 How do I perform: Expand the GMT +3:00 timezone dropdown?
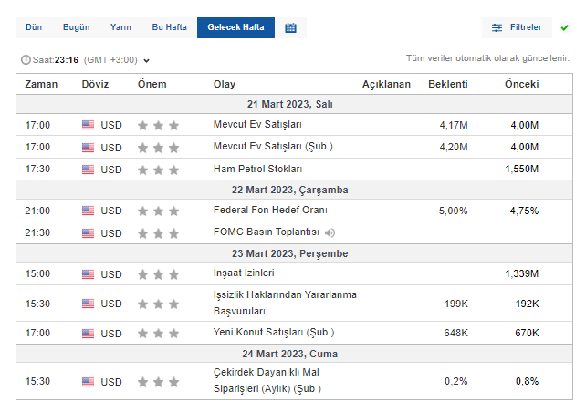pyautogui.click(x=146, y=60)
